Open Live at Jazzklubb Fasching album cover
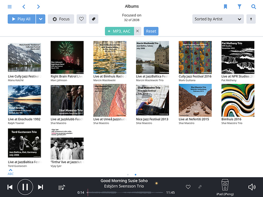Viewport: 263px width, 197px height. click(x=67, y=100)
